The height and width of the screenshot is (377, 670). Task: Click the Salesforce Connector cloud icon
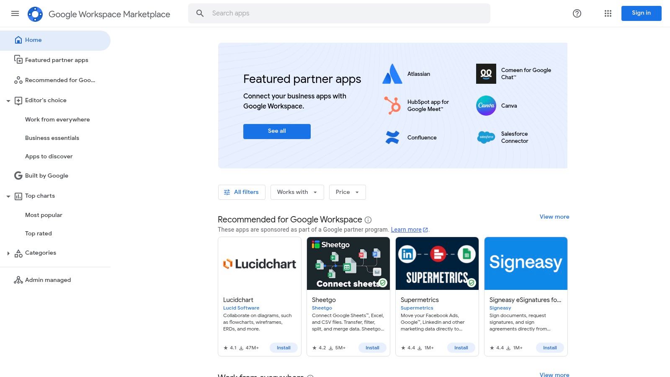pos(486,137)
